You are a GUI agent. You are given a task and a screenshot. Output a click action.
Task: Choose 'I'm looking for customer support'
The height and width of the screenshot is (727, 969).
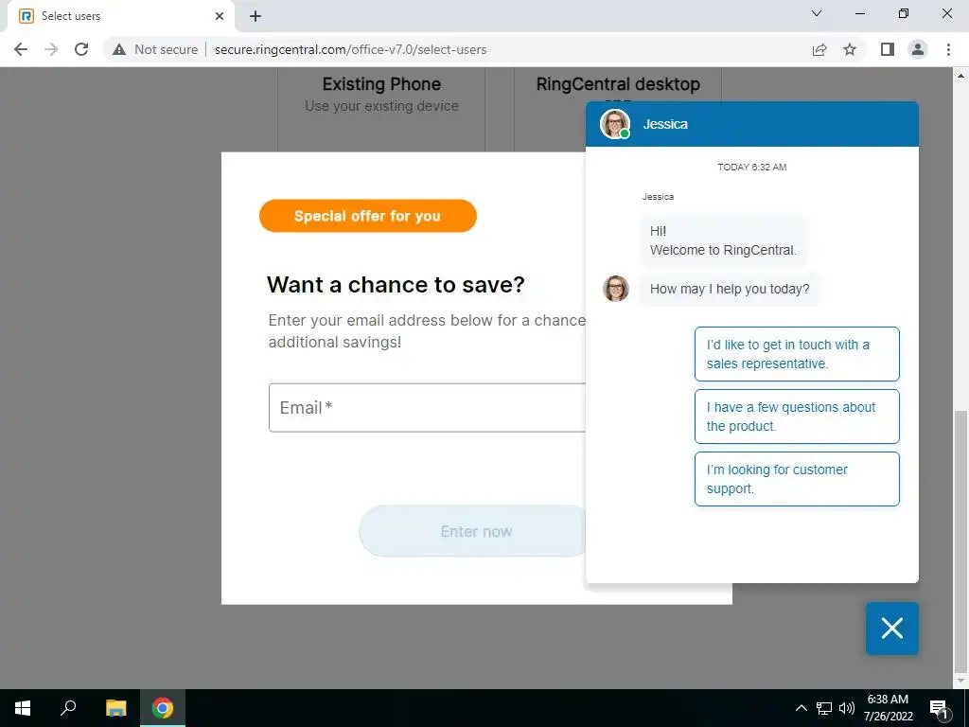797,479
